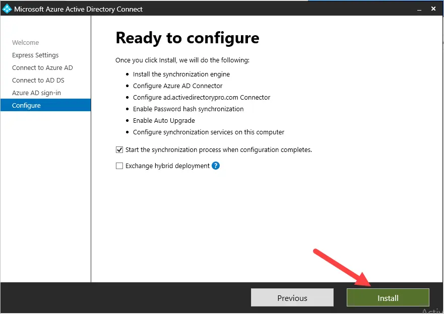Click 'Configure Azure AD Connector' bullet

(178, 86)
